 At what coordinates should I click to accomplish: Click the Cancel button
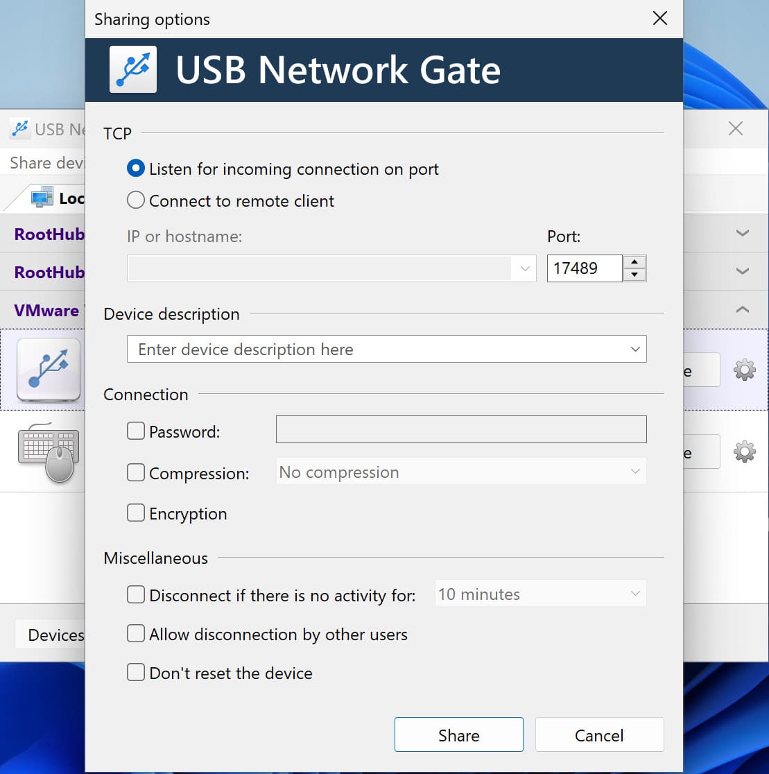click(599, 735)
